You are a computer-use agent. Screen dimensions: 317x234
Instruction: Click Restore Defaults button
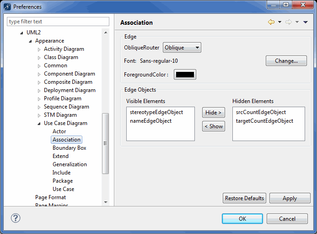pos(244,198)
